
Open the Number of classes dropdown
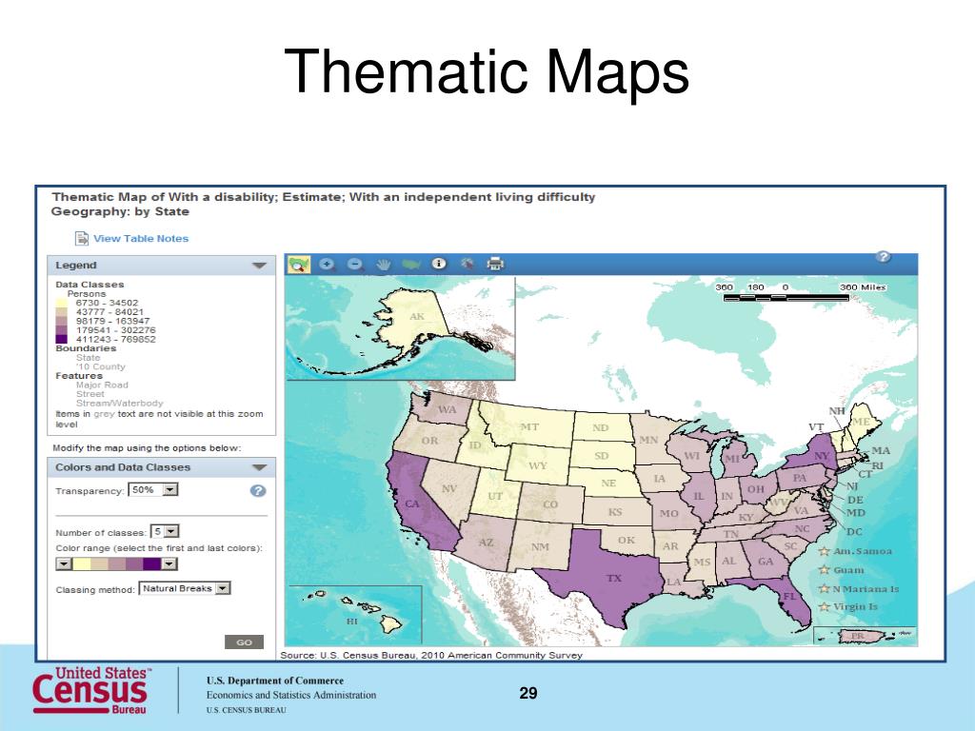(171, 531)
